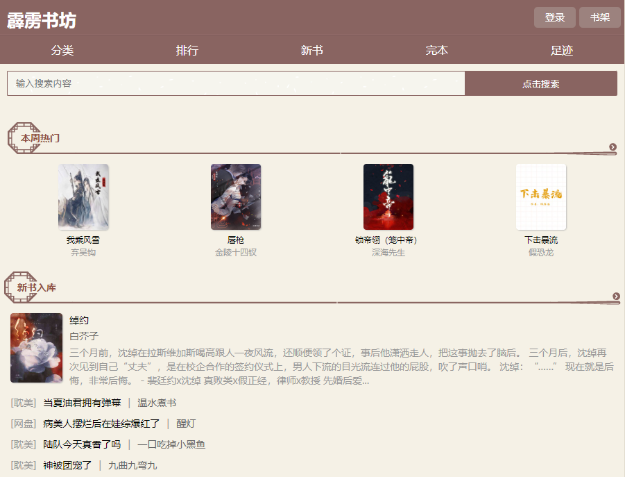Open the 下击暴流 book cover
The height and width of the screenshot is (477, 625).
pyautogui.click(x=541, y=196)
